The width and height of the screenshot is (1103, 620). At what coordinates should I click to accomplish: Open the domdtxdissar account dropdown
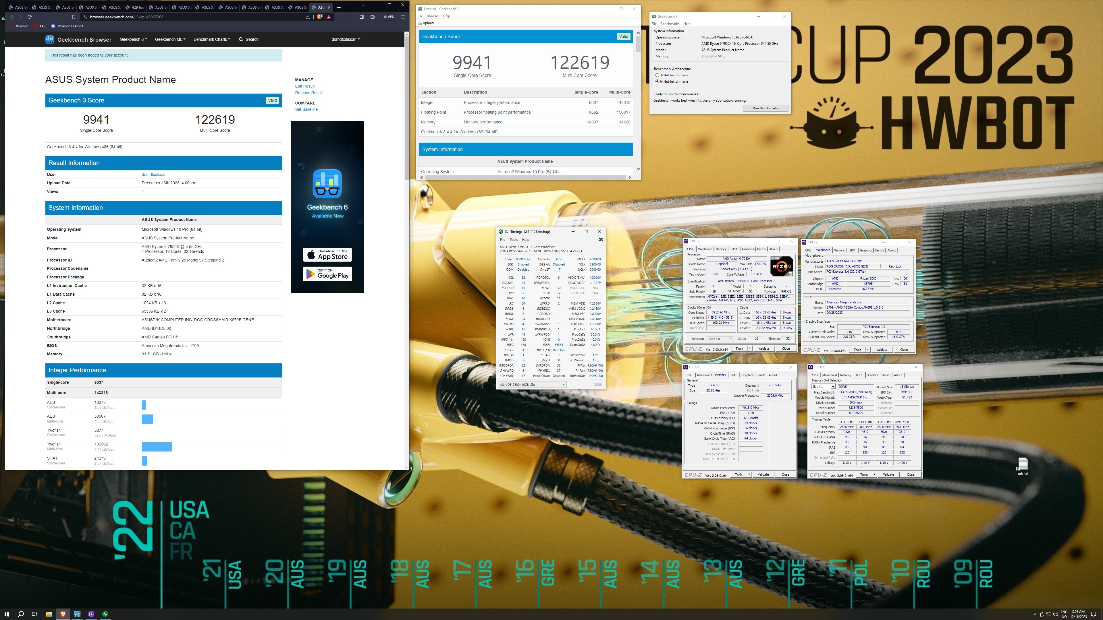click(346, 39)
